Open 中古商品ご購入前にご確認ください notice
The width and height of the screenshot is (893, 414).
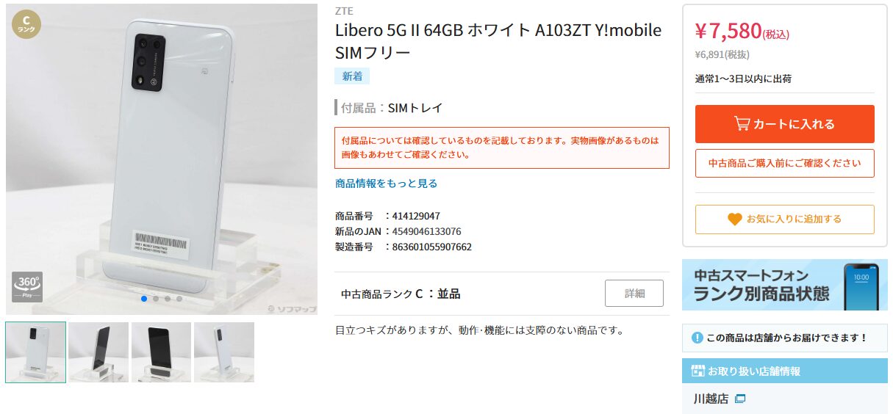tap(785, 163)
